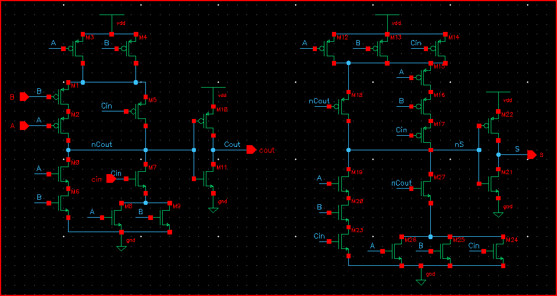Screen dimensions: 557x296
Task: Select the gnd symbol below M21
Action: point(498,213)
